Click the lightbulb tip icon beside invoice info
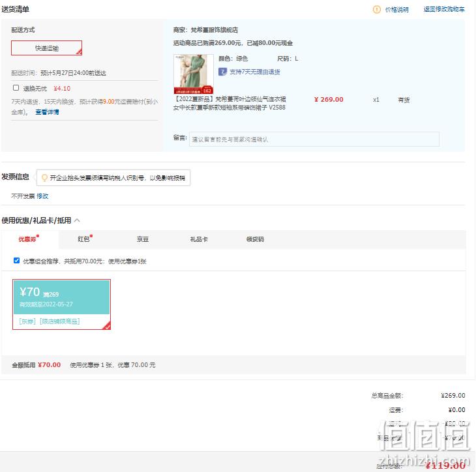Image resolution: width=476 pixels, height=472 pixels. [x=44, y=177]
